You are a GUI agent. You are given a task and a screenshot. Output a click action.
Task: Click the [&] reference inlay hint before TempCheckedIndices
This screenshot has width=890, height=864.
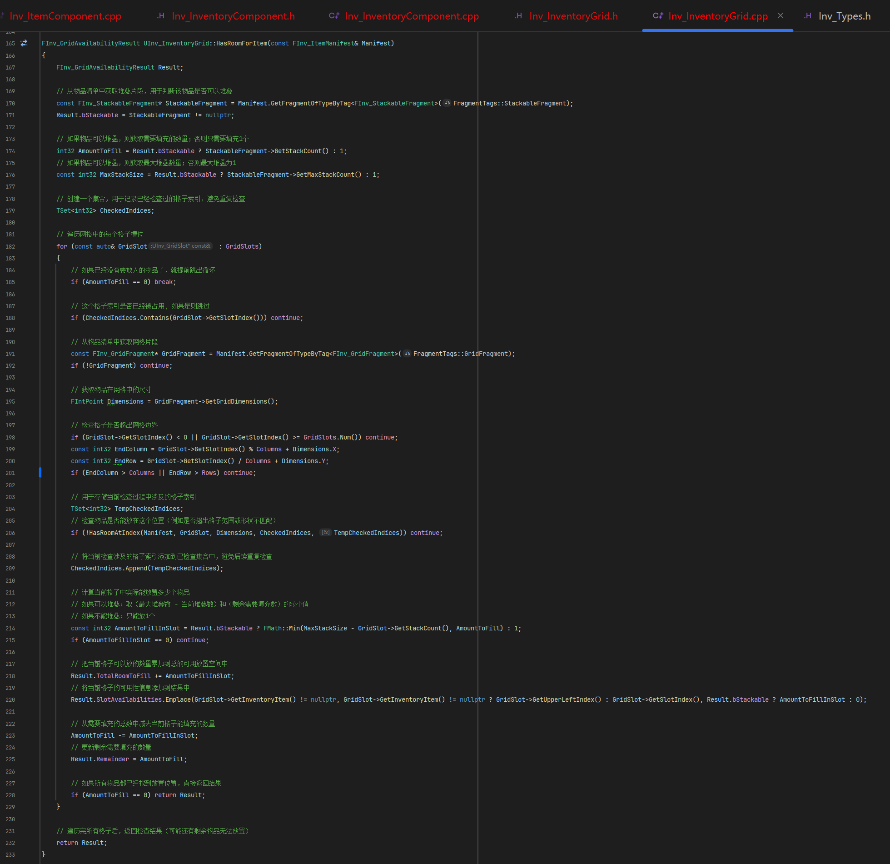pos(326,532)
